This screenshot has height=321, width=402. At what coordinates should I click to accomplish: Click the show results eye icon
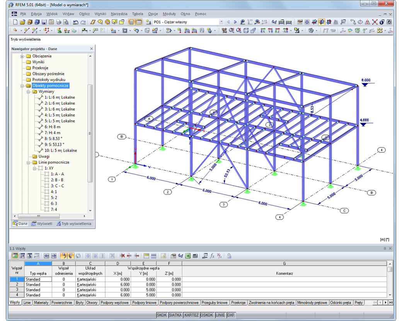click(x=257, y=22)
